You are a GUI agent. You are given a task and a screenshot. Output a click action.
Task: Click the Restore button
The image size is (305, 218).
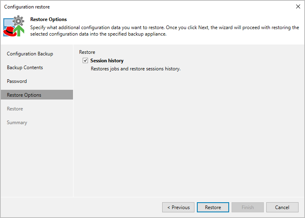(x=213, y=207)
